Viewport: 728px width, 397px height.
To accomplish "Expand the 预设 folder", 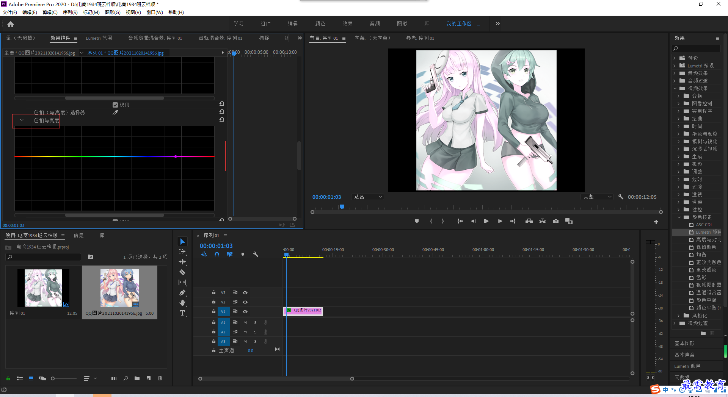I will [675, 58].
